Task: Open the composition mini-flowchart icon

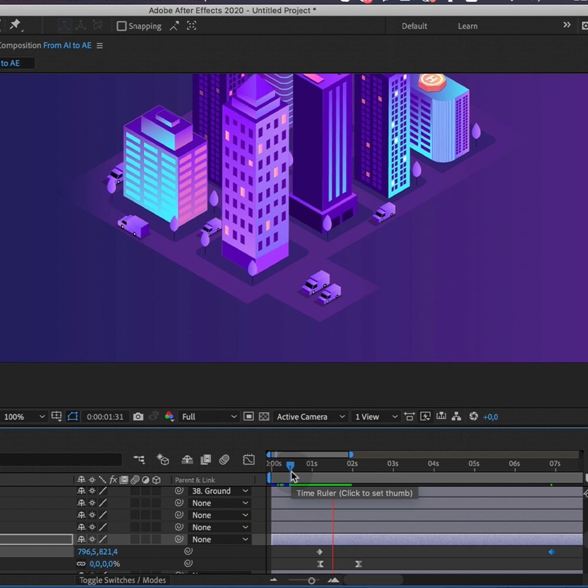Action: click(139, 460)
